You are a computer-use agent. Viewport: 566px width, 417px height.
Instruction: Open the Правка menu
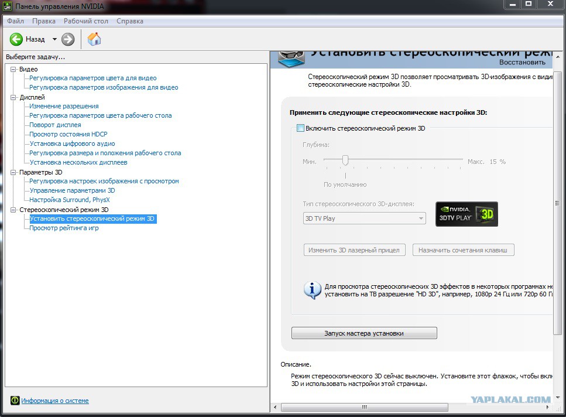(x=44, y=21)
